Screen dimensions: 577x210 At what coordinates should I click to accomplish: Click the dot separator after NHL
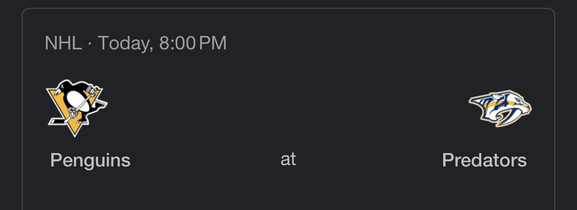click(90, 44)
